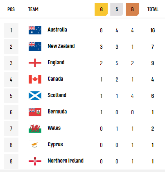Image resolution: width=165 pixels, height=172 pixels.
Task: Click the England flag icon
Action: (x=35, y=63)
